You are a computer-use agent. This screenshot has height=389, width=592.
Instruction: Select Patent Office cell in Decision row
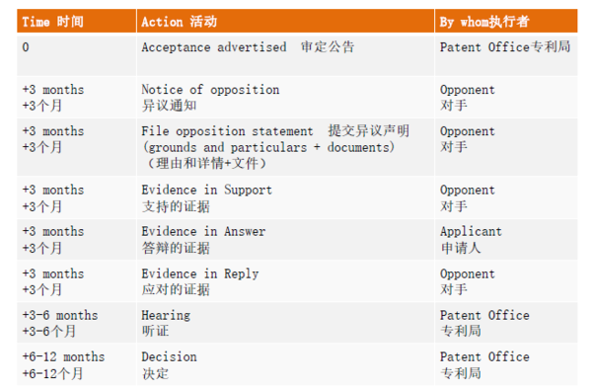pyautogui.click(x=506, y=364)
